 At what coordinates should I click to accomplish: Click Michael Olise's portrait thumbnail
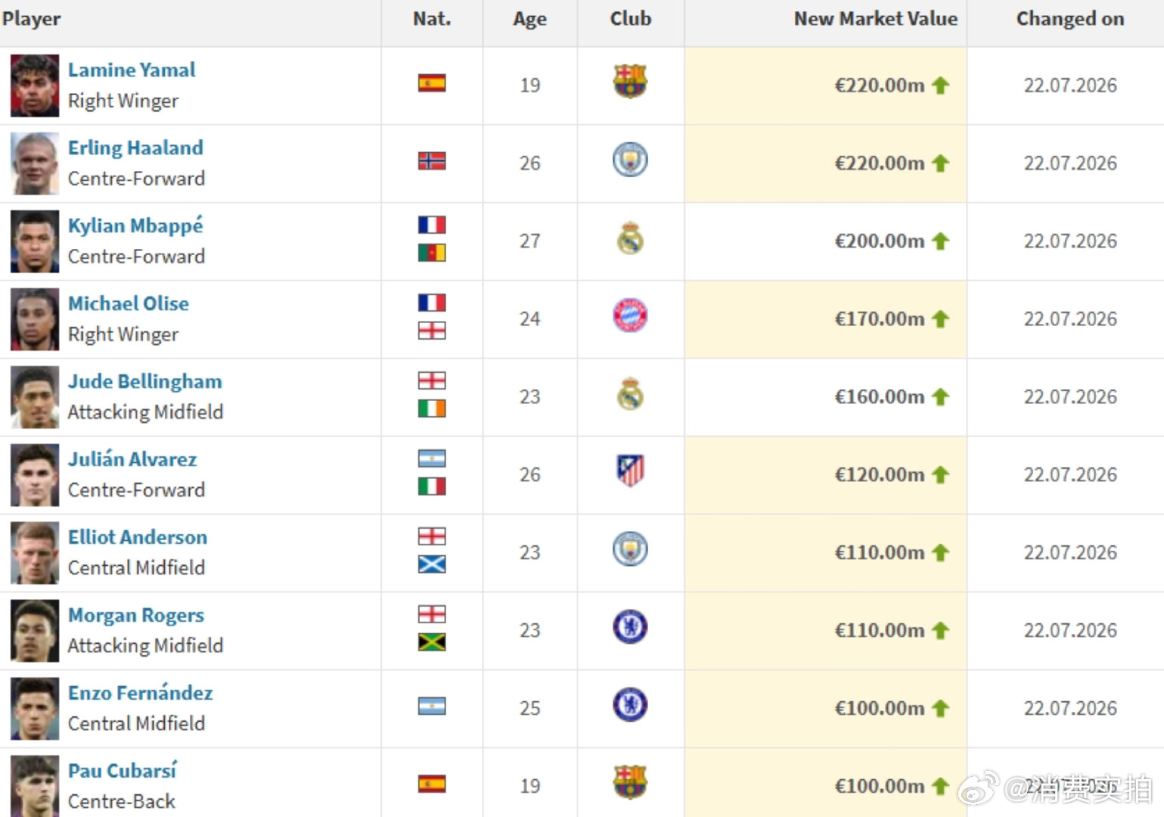(35, 319)
